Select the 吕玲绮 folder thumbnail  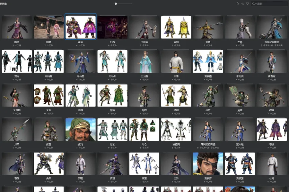coord(144,28)
